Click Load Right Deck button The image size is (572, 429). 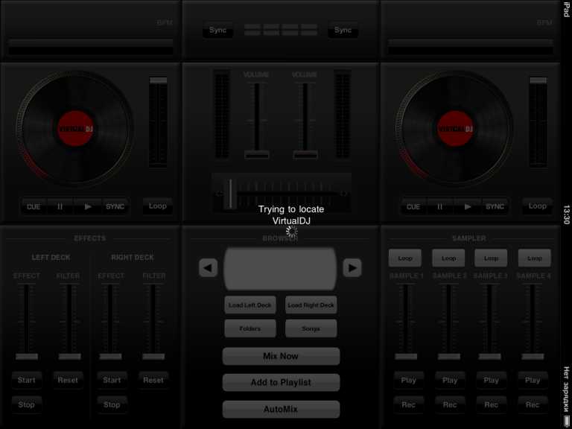tap(311, 305)
